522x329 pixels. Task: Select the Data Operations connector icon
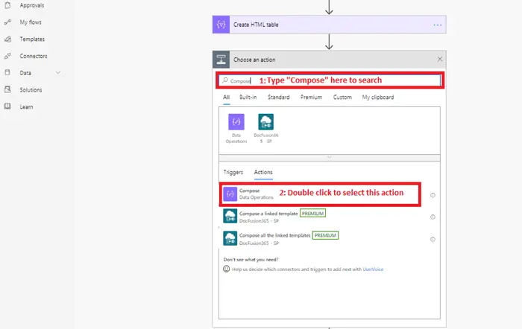pos(236,121)
